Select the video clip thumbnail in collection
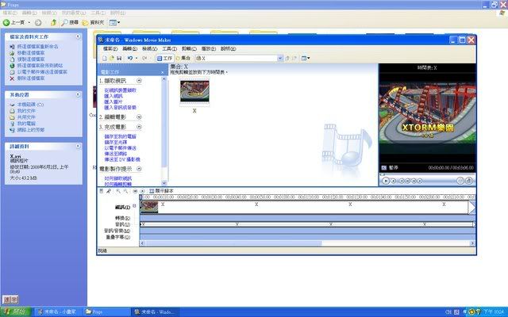 click(194, 91)
